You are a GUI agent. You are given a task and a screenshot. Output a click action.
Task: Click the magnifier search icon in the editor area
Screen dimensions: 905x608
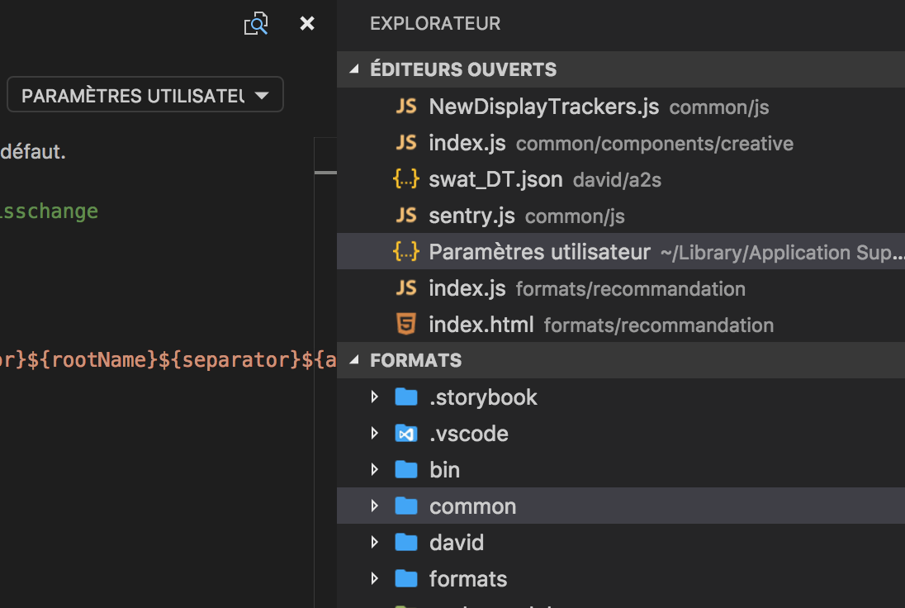point(256,23)
